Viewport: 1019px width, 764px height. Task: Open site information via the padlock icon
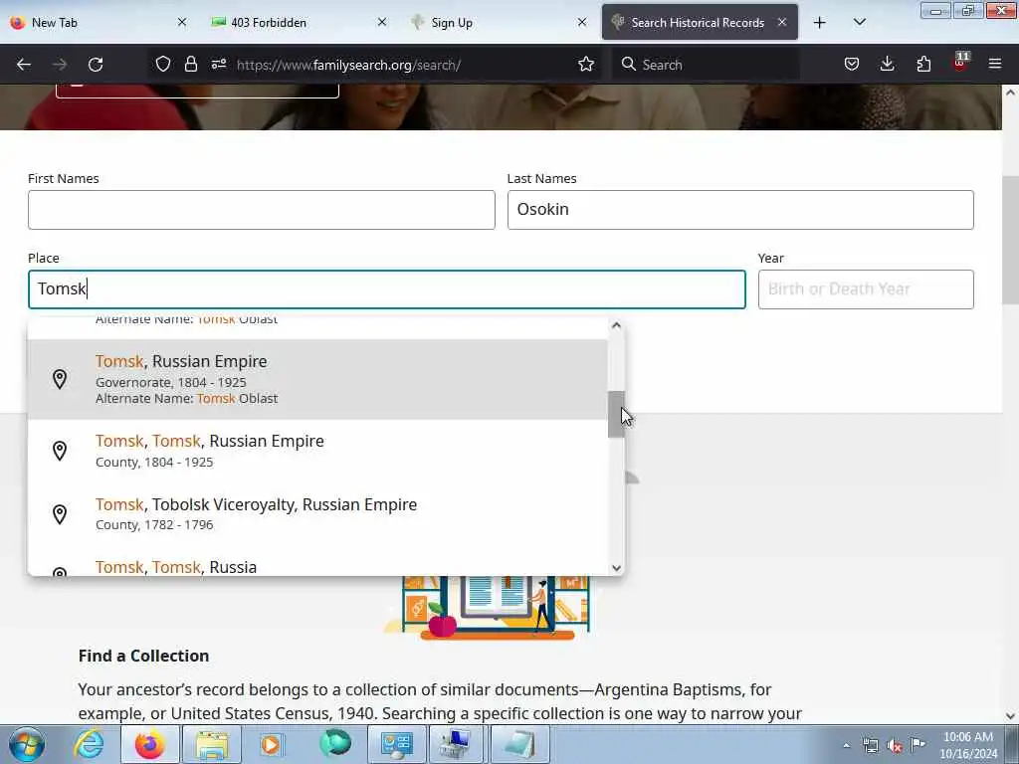[190, 65]
